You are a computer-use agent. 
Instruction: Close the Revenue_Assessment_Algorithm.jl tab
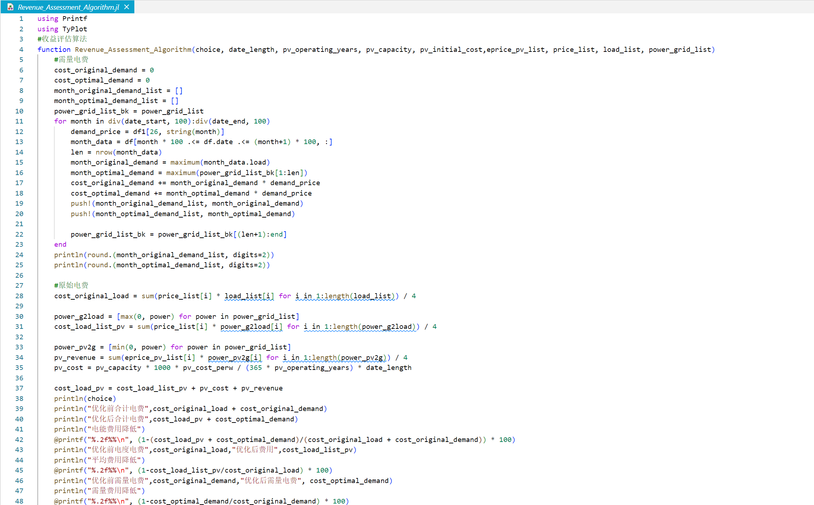pos(126,7)
